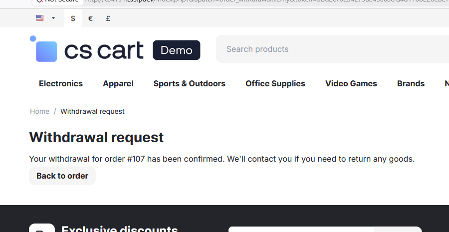Click the Demo badge

point(177,50)
